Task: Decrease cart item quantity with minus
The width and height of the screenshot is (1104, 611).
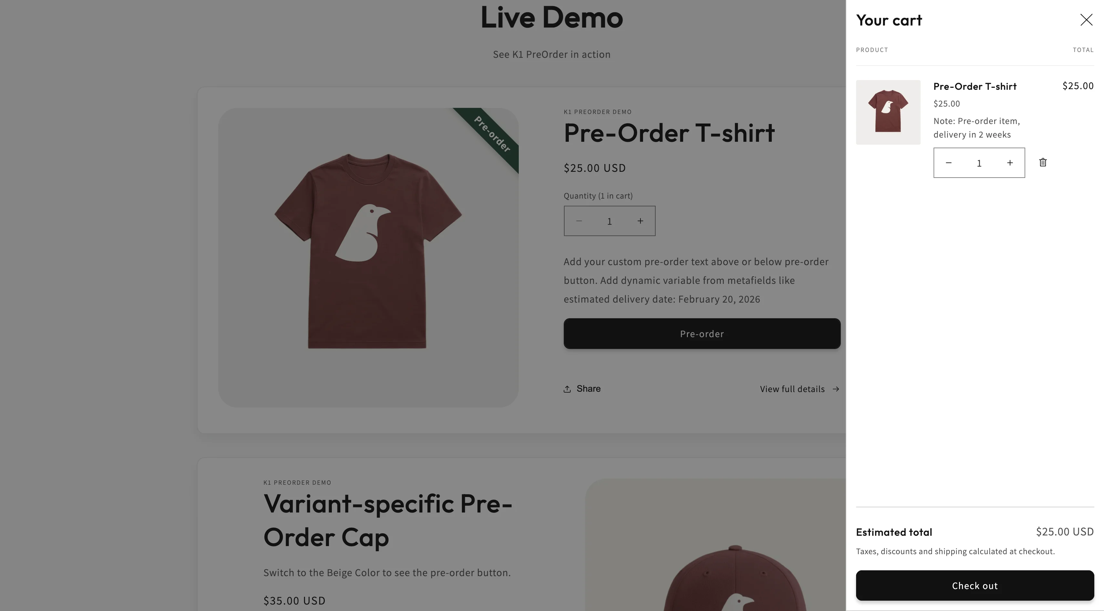Action: [x=948, y=163]
